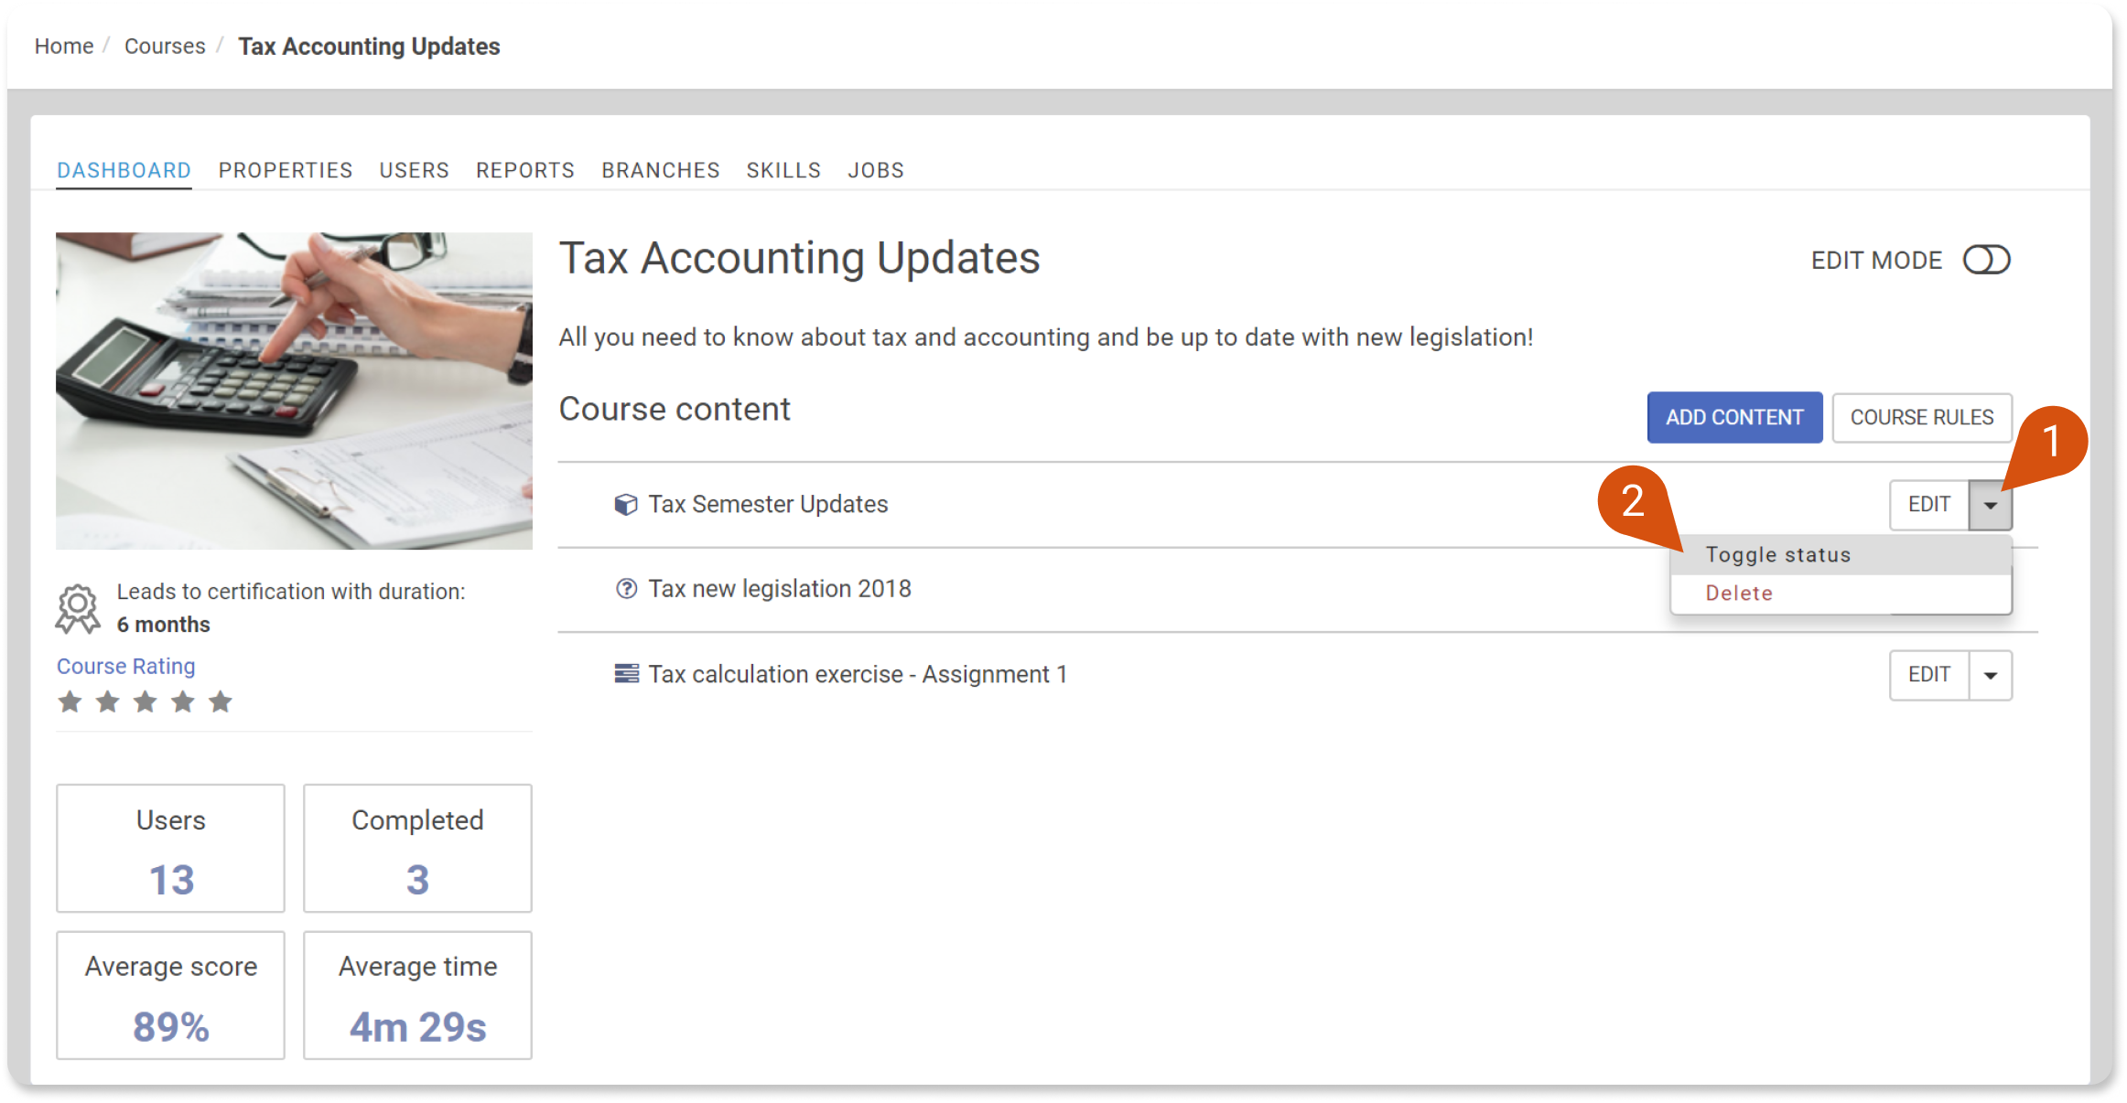Open the JOBS tab
Screen dimensions: 2127x1103
click(x=876, y=170)
